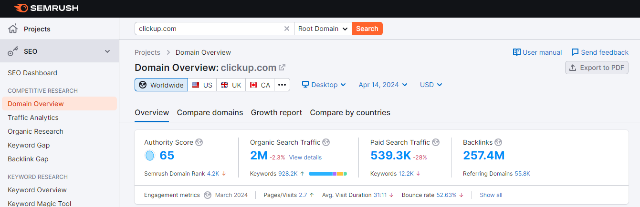Image resolution: width=640 pixels, height=207 pixels.
Task: Click the SEO key icon in sidebar
Action: 13,51
